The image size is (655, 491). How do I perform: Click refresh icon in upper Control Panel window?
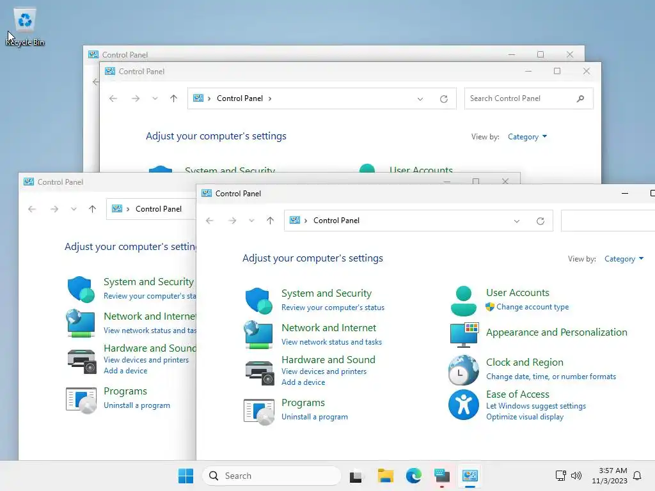pos(444,99)
